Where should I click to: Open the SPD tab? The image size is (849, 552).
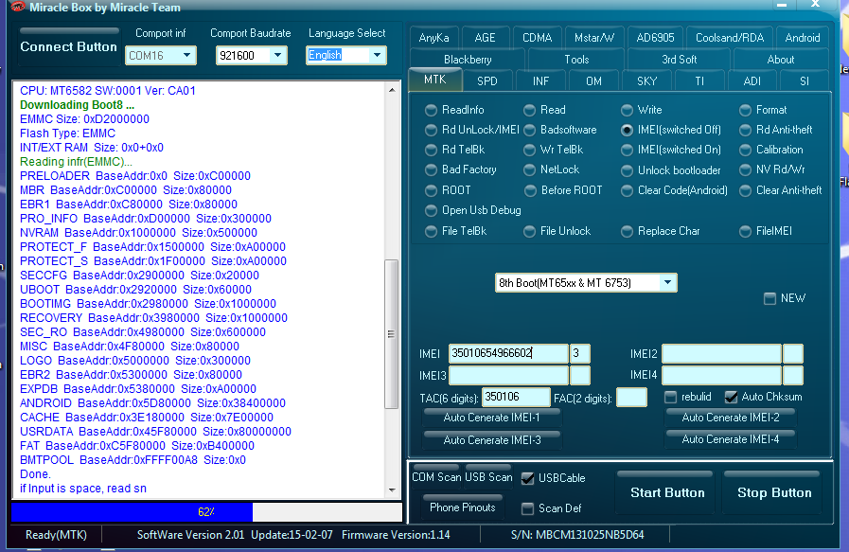(487, 81)
